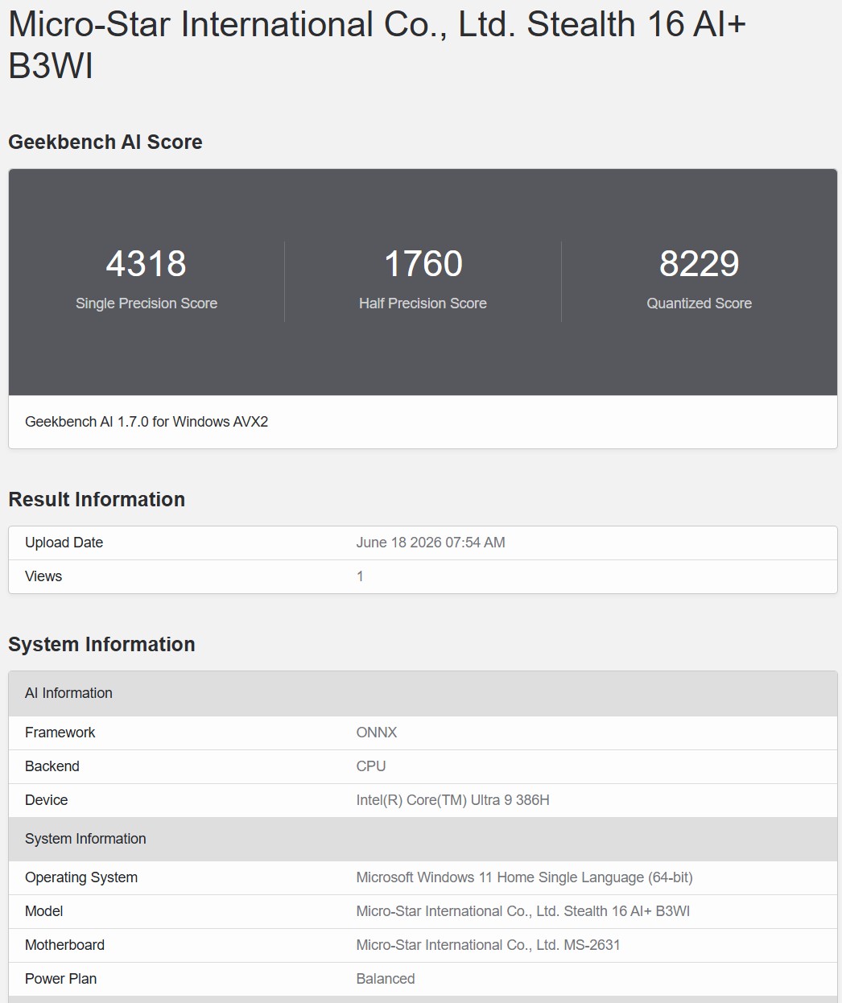Image resolution: width=842 pixels, height=1003 pixels.
Task: Click the Device row label
Action: pos(46,800)
